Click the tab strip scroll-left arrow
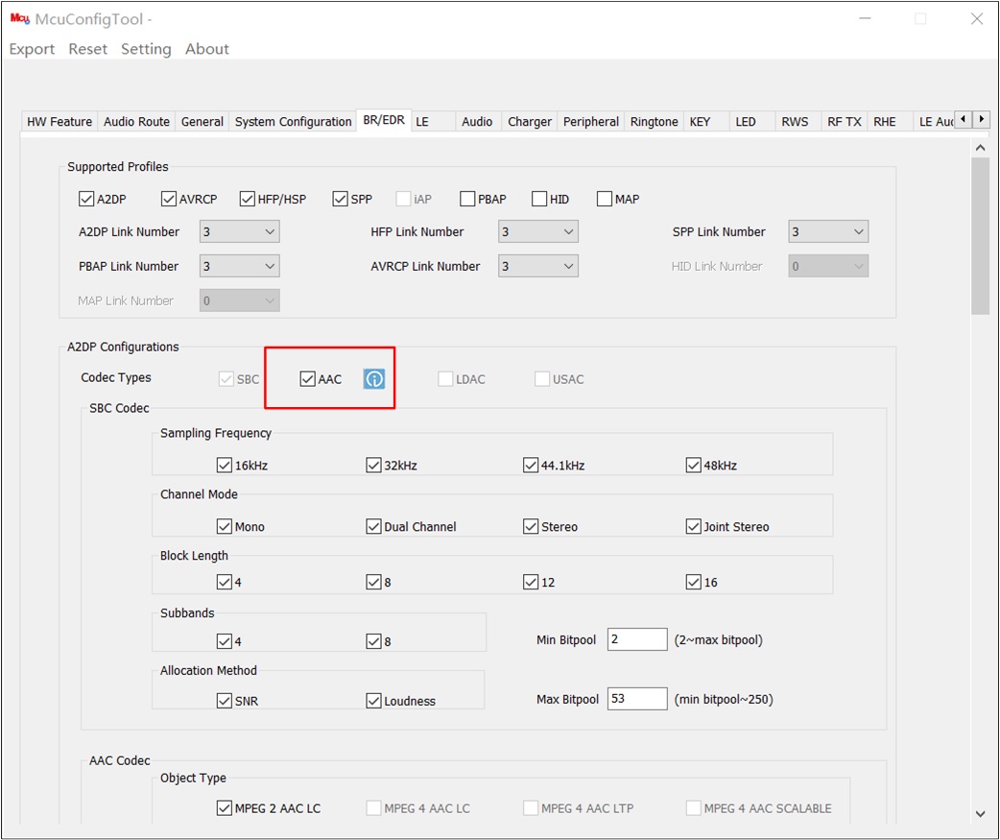 (x=963, y=119)
